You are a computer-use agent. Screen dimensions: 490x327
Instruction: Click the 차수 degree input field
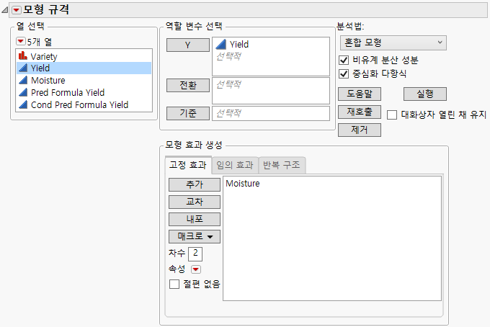196,253
